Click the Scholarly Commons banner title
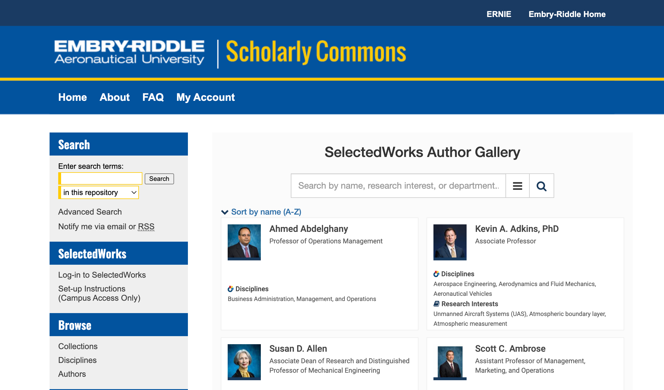 point(316,52)
